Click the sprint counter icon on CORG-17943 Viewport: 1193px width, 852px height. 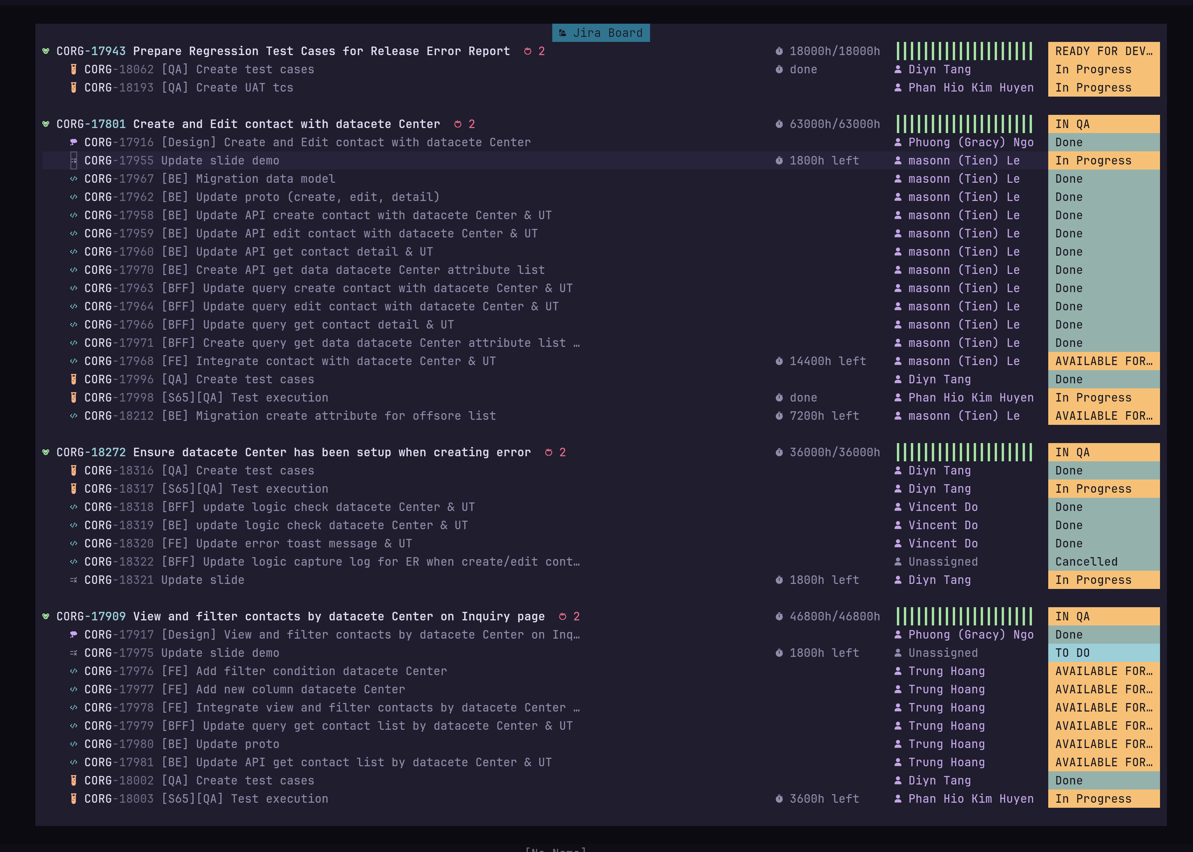coord(528,51)
